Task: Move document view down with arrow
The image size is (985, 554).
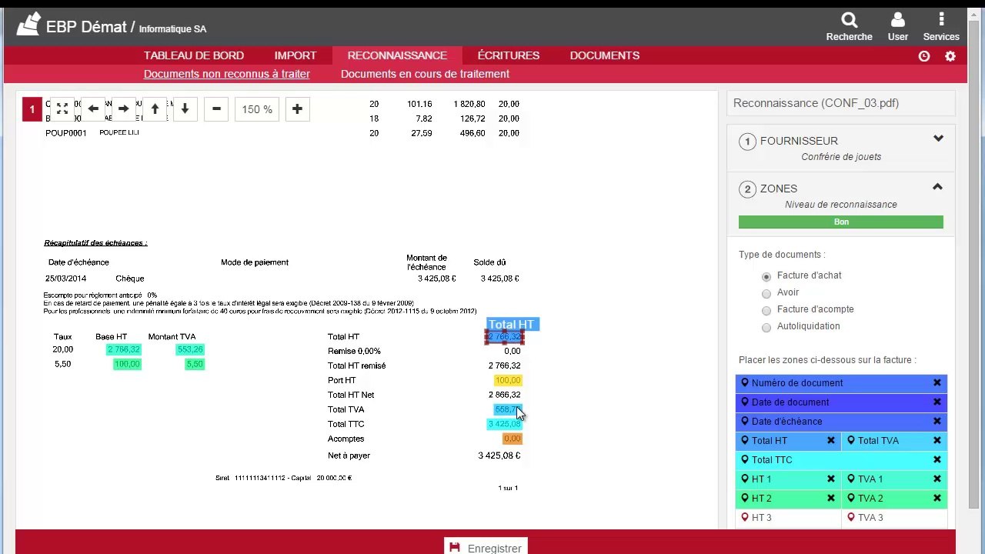Action: (x=185, y=109)
